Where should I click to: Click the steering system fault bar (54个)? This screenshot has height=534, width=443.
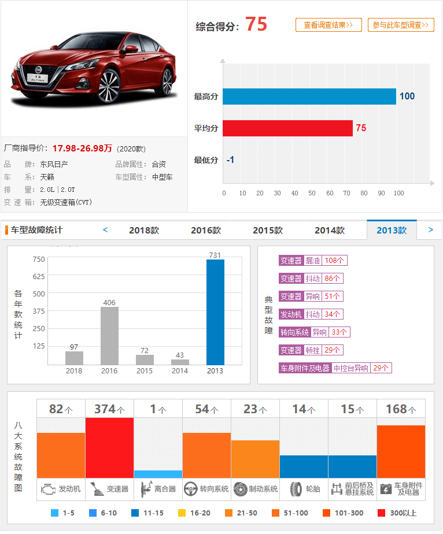point(206,455)
